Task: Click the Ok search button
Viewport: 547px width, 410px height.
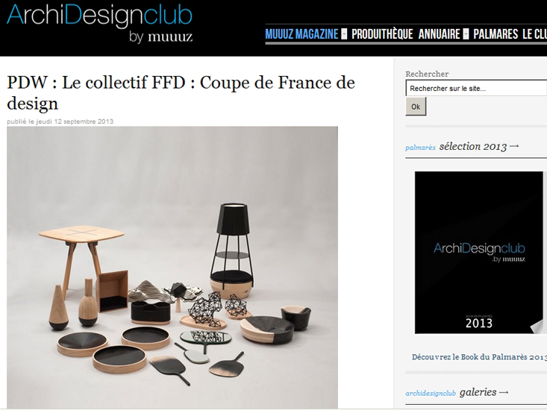Action: (x=416, y=107)
